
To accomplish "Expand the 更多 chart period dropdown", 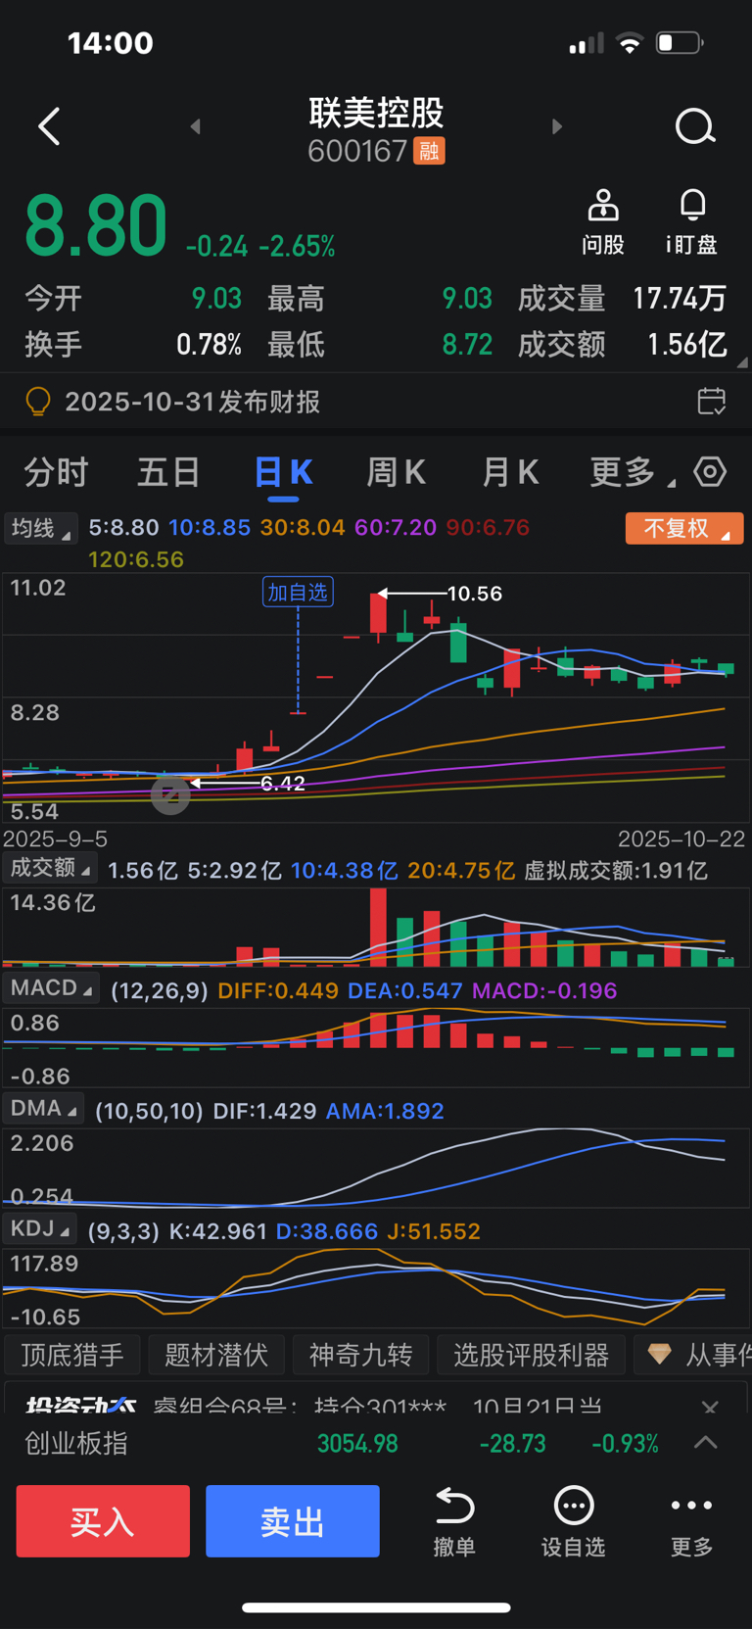I will click(632, 472).
